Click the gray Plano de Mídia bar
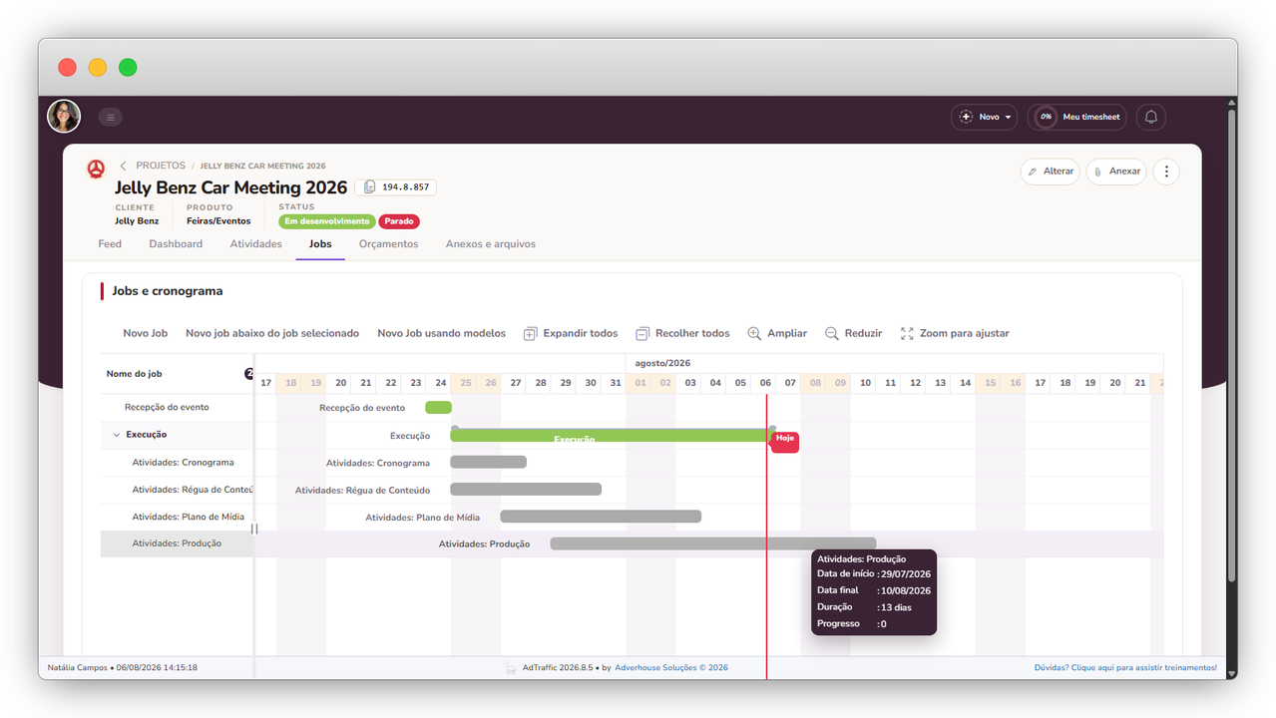This screenshot has width=1276, height=718. (601, 517)
